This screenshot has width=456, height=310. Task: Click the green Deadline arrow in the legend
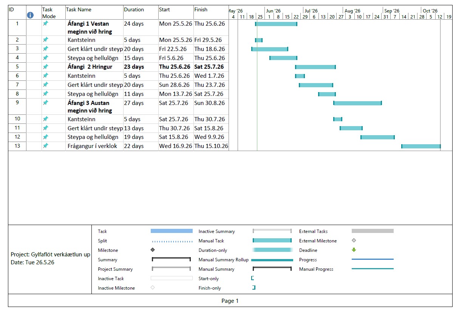click(x=354, y=250)
